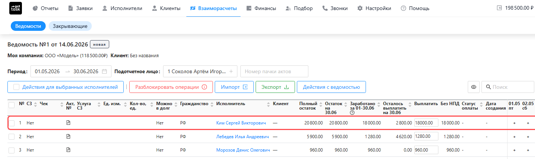
Task: Sort by Остаток на 30.06 column arrows
Action: click(x=346, y=105)
